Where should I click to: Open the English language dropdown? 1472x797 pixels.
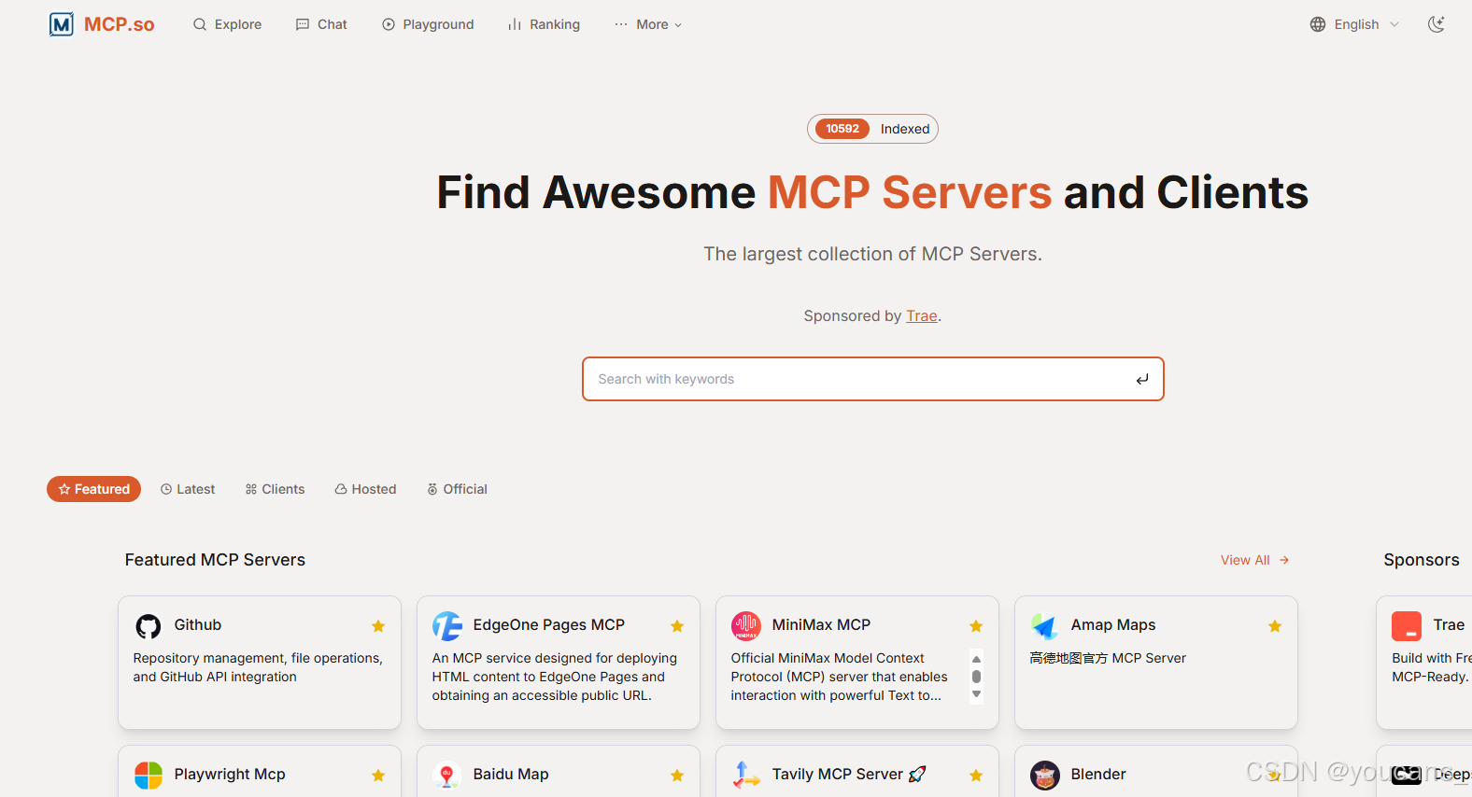pos(1354,24)
